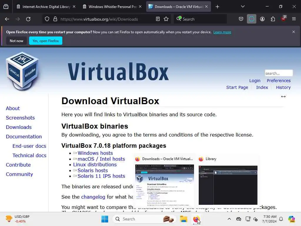Viewport: 301px width, 226px height.
Task: Click the VirtualBox cube logo
Action: [22, 71]
